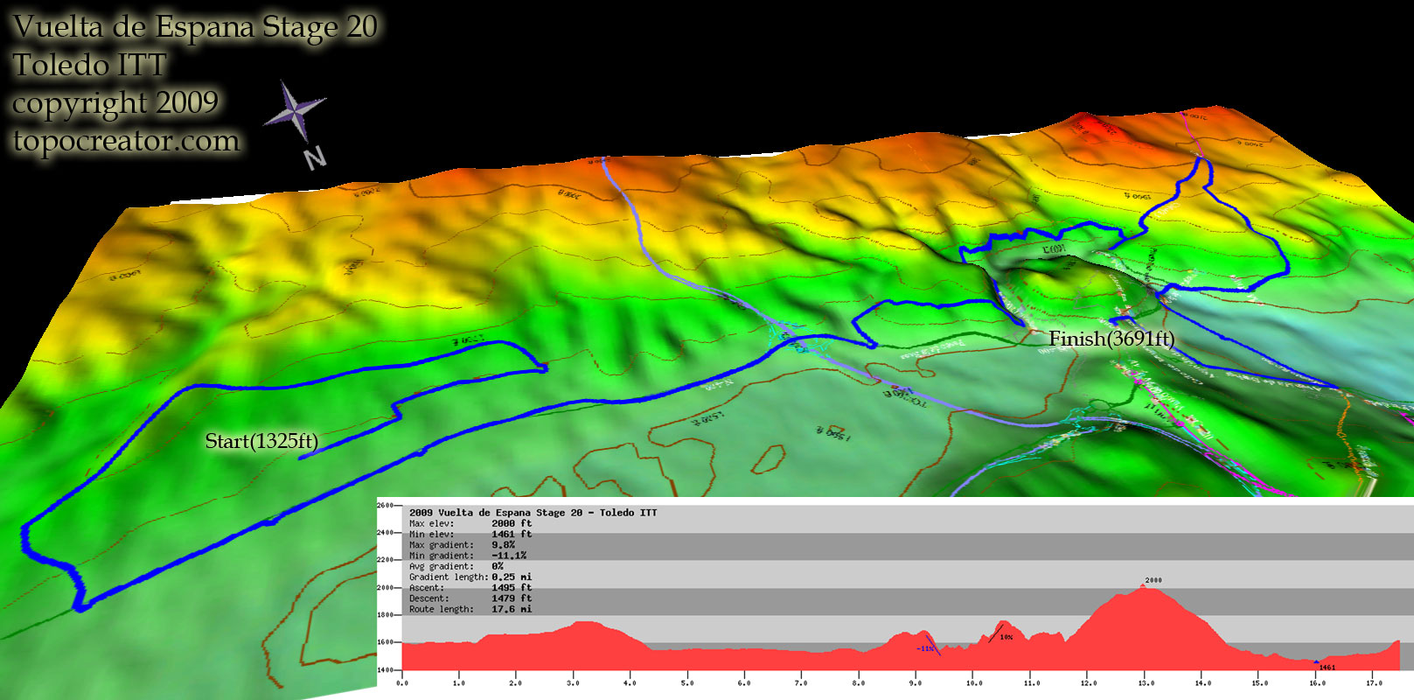The width and height of the screenshot is (1414, 700).
Task: Click the red peak triangle marker at 2000
Action: point(1144,586)
